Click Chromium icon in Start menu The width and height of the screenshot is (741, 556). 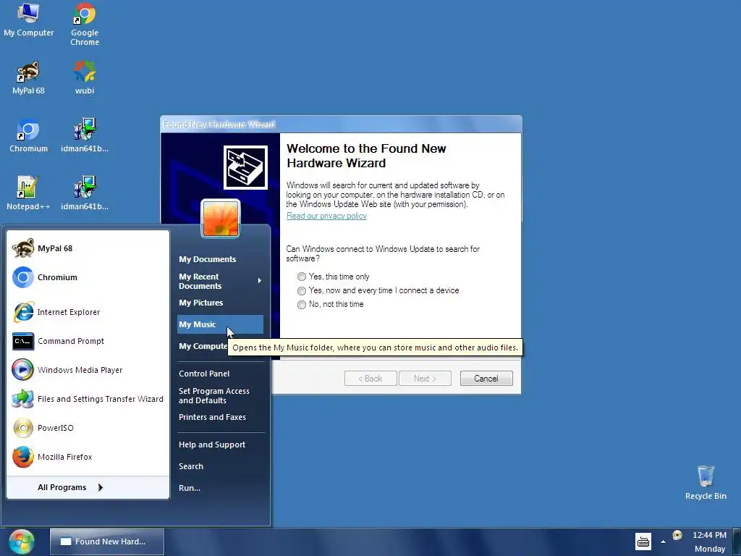[x=22, y=277]
